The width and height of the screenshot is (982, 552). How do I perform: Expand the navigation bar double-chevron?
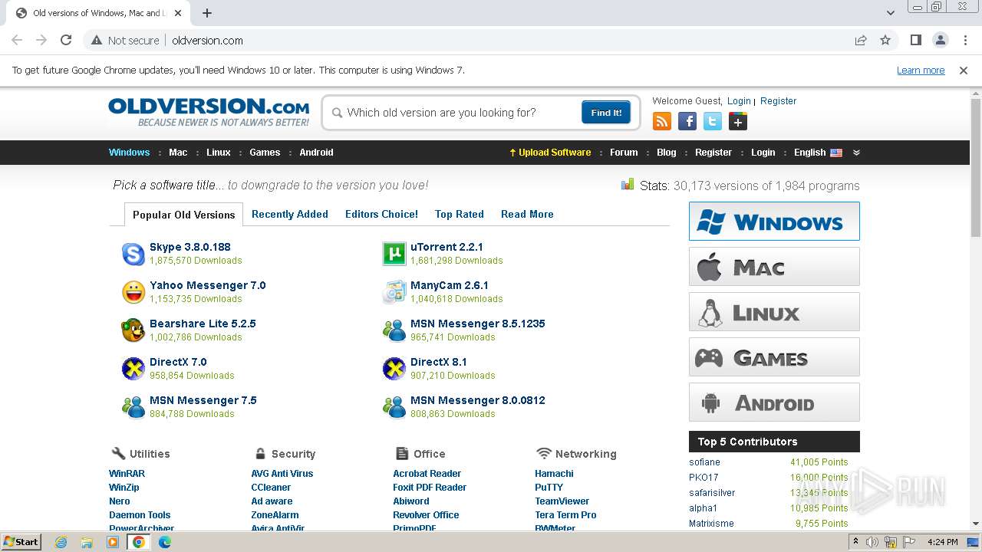[856, 153]
